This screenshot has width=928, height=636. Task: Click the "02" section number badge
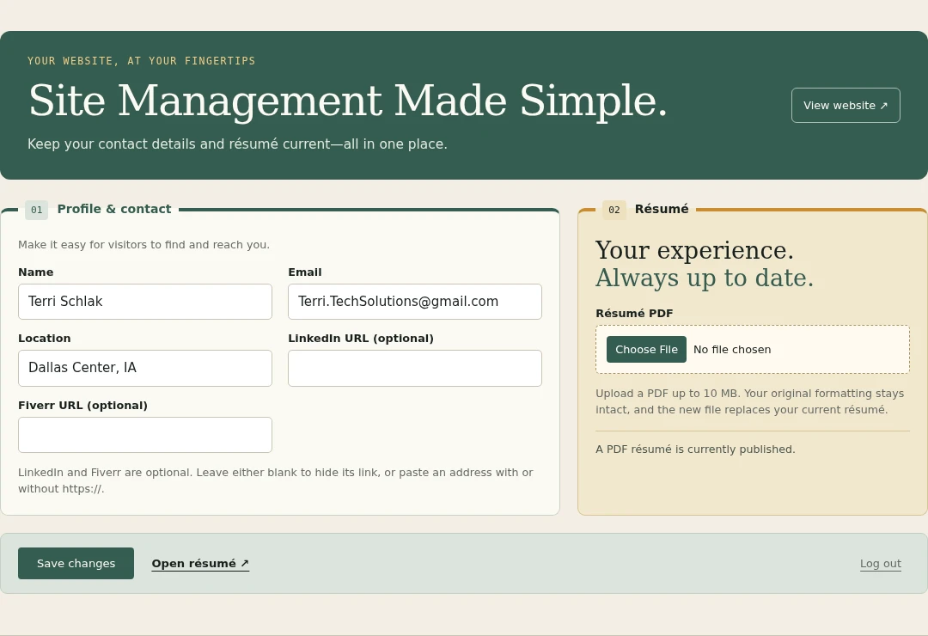[614, 210]
